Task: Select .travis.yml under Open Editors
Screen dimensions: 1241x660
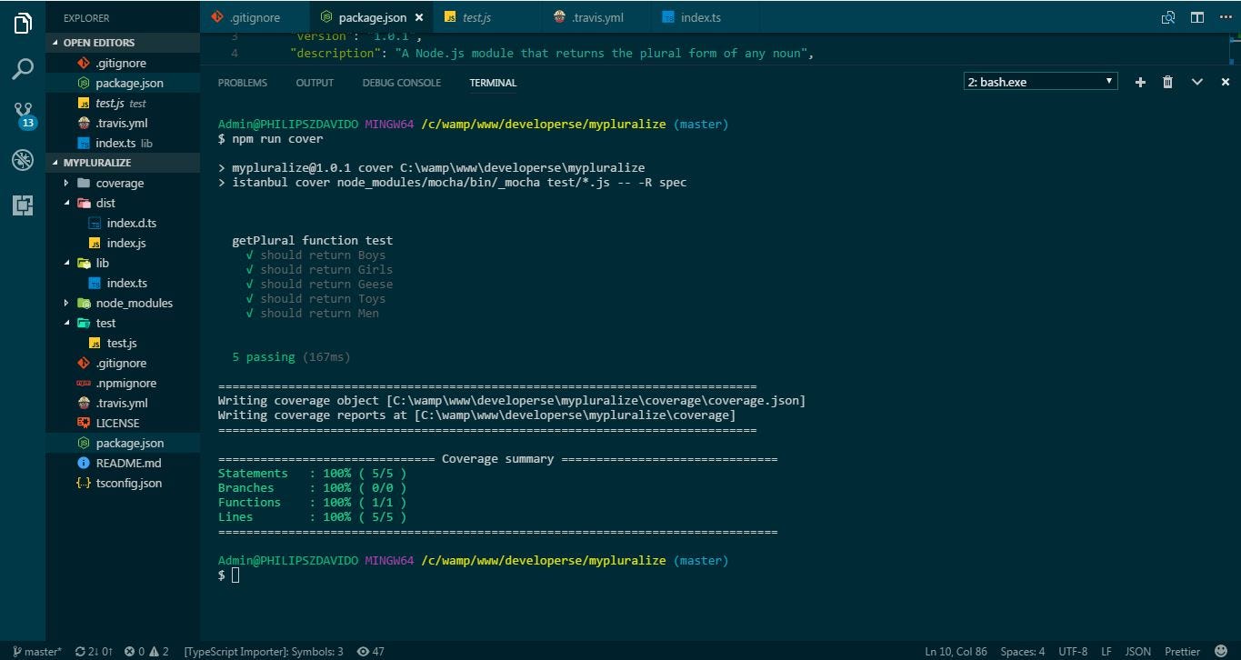Action: pos(123,123)
